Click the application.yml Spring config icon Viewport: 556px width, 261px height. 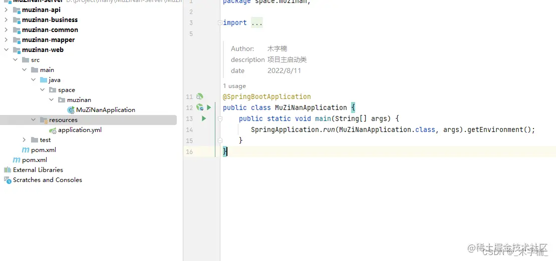(53, 130)
